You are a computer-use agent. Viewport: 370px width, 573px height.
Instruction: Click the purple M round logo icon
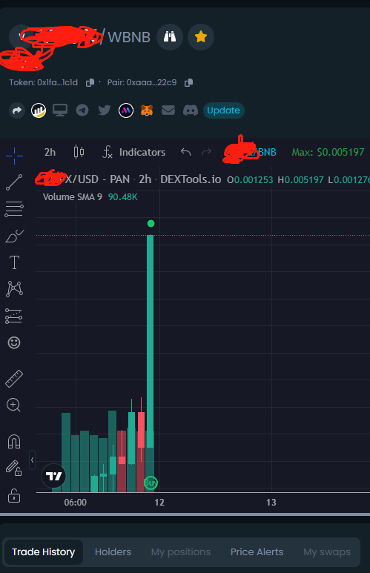click(126, 110)
